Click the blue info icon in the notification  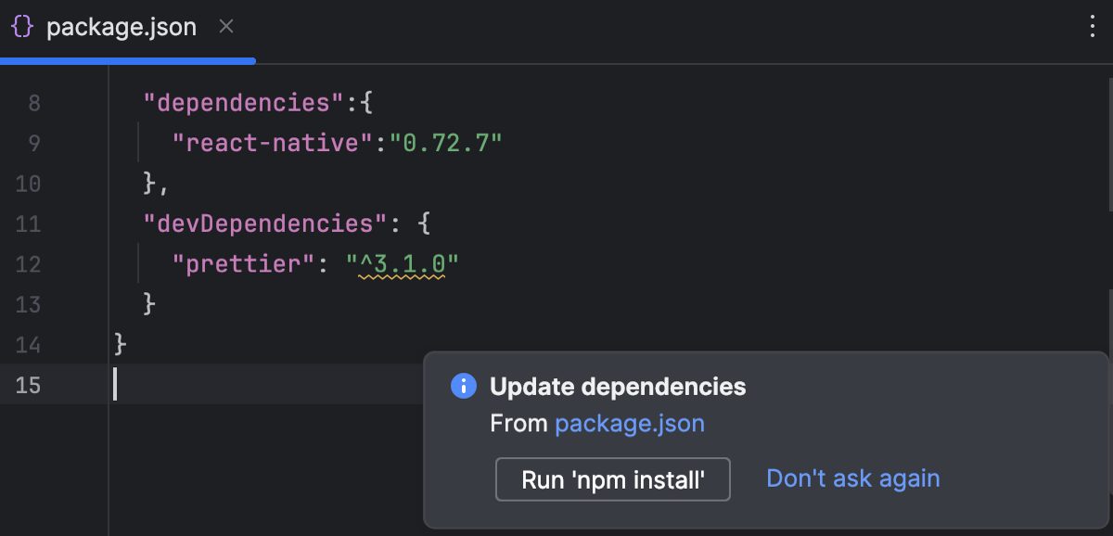462,387
